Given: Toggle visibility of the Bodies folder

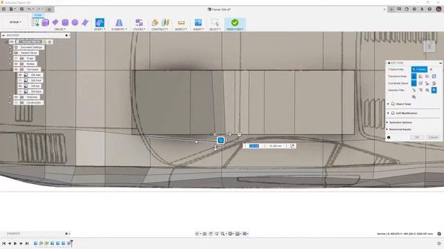Looking at the screenshot, I should (16, 64).
